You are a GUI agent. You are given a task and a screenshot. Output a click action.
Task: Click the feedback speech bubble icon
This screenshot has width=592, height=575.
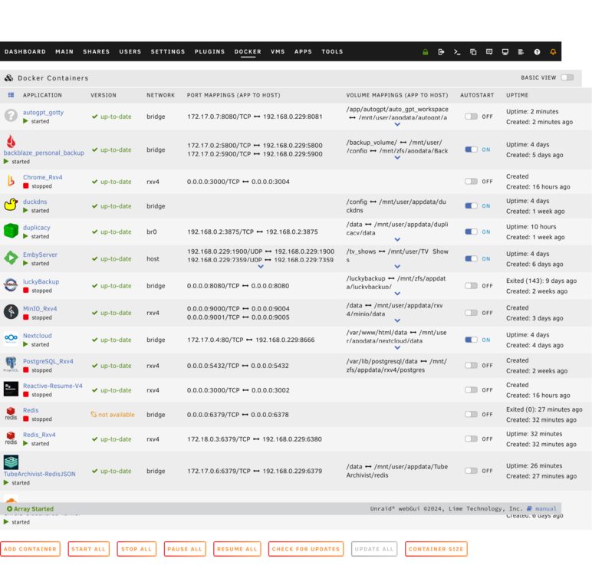click(489, 52)
